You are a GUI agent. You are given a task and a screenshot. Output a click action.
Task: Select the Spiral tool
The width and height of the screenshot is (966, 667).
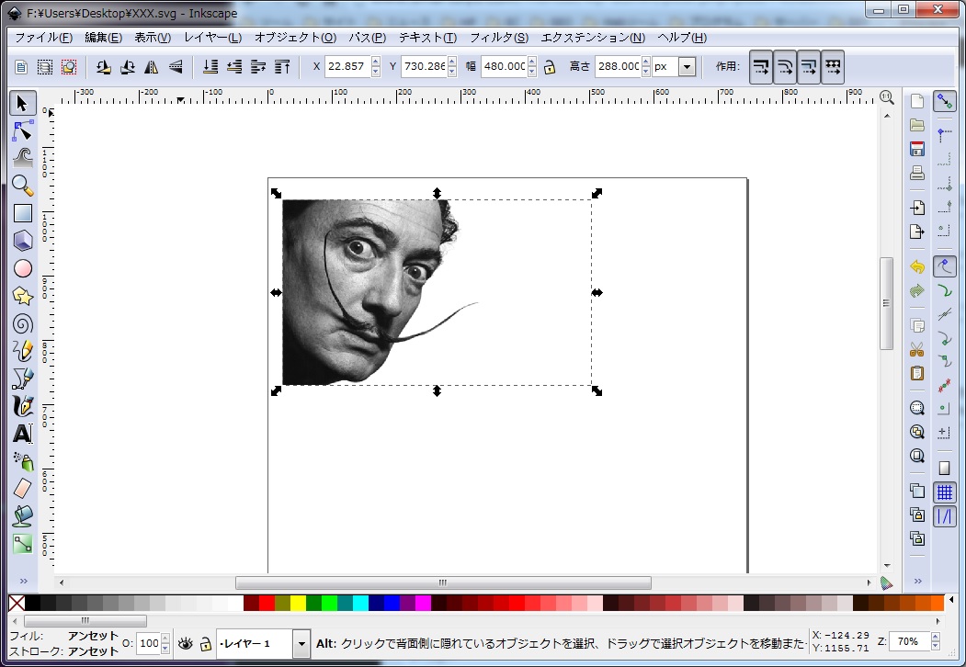coord(22,324)
